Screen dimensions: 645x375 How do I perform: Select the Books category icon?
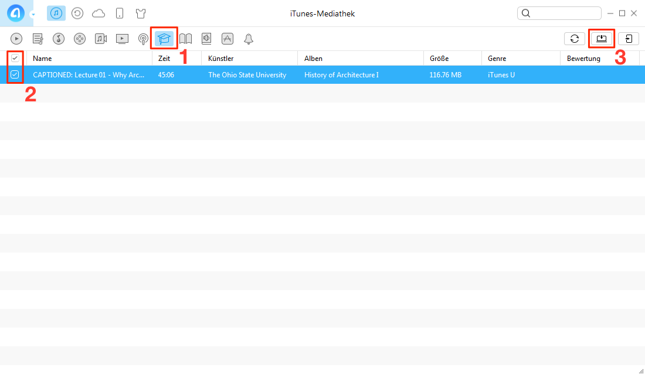(185, 39)
